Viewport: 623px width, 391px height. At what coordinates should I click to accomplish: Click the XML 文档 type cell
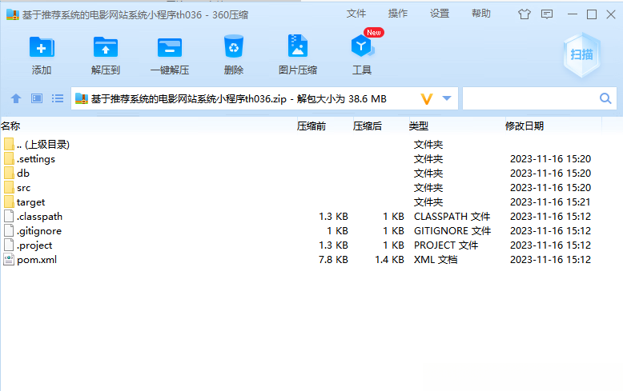click(x=436, y=260)
